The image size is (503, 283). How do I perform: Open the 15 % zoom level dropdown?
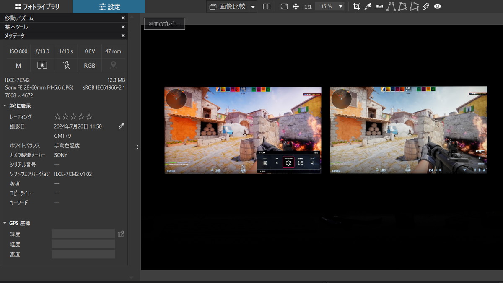(x=330, y=7)
